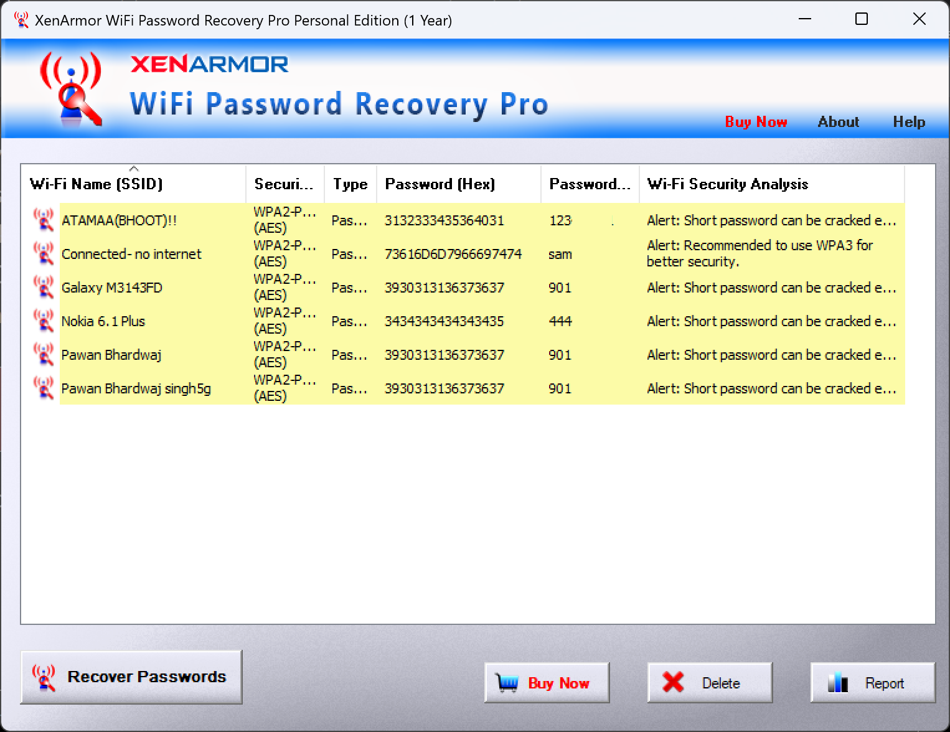Screen dimensions: 950x732
Task: Click hex password in Galaxy M3143FD row
Action: pos(444,288)
